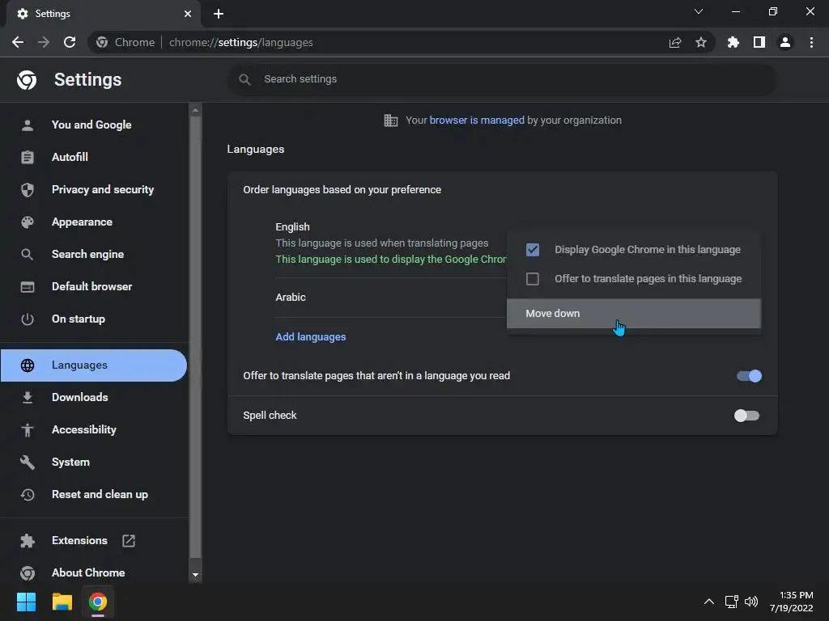Open a new tab with plus button
The width and height of the screenshot is (829, 621).
219,14
